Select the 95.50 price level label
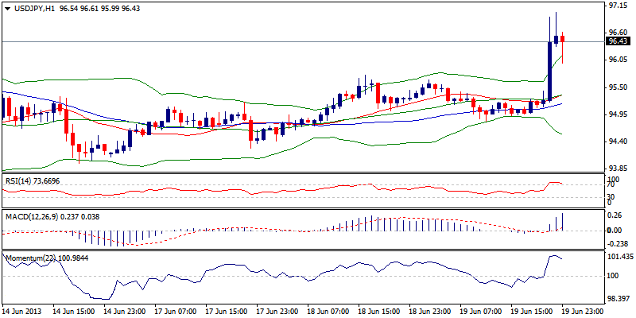This screenshot has height=318, width=636. tap(617, 87)
